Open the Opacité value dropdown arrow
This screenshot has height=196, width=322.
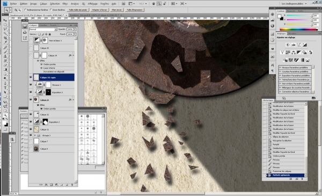[75, 30]
